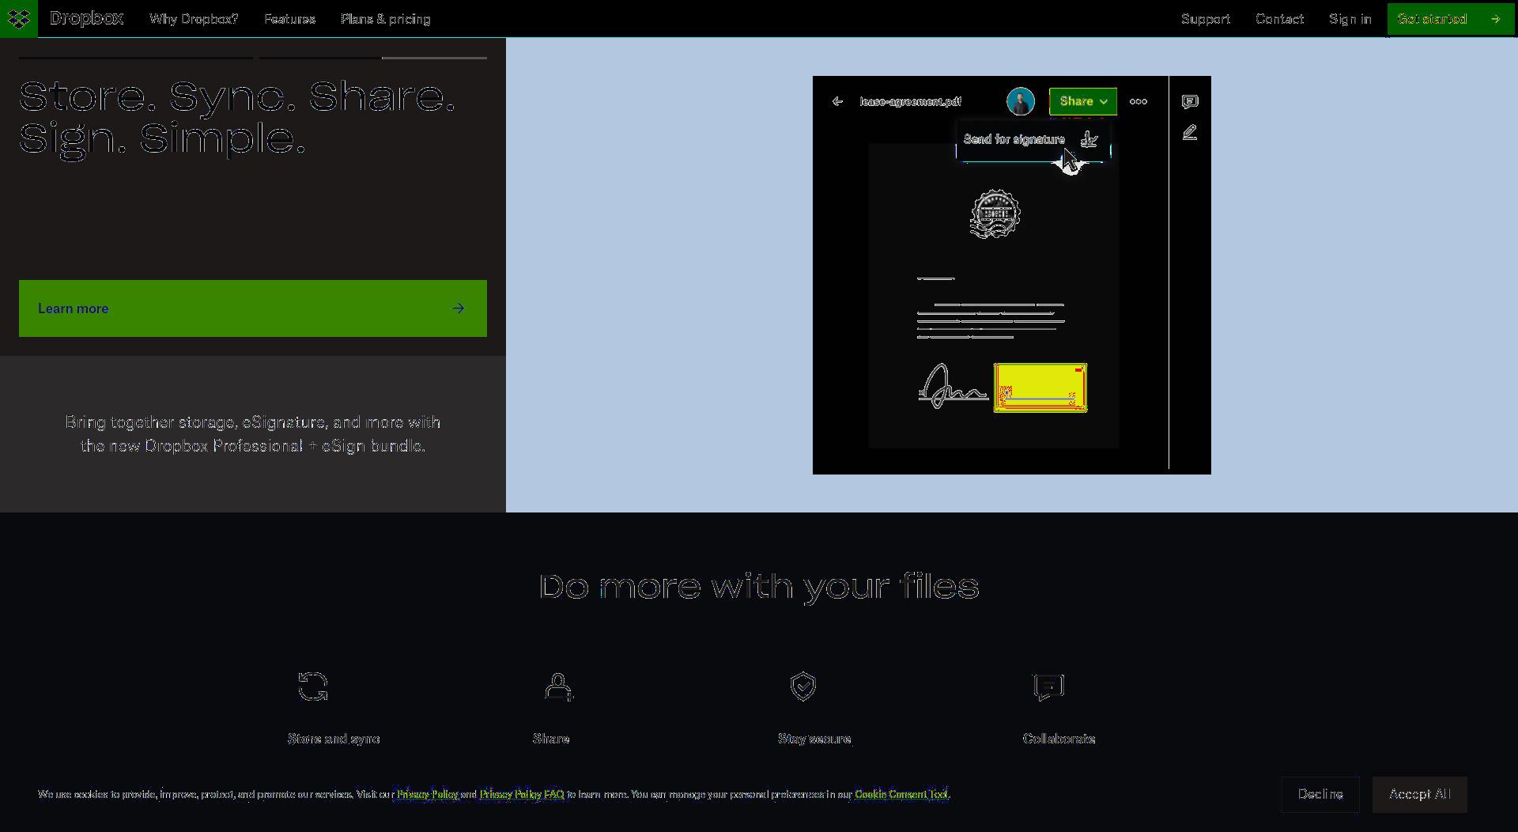
Task: Click the edit pencil icon in sidebar
Action: 1190,133
